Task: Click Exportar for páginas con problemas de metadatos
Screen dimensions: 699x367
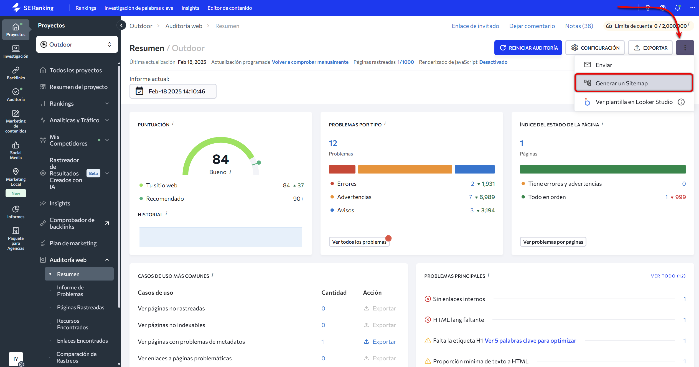Action: (x=380, y=341)
